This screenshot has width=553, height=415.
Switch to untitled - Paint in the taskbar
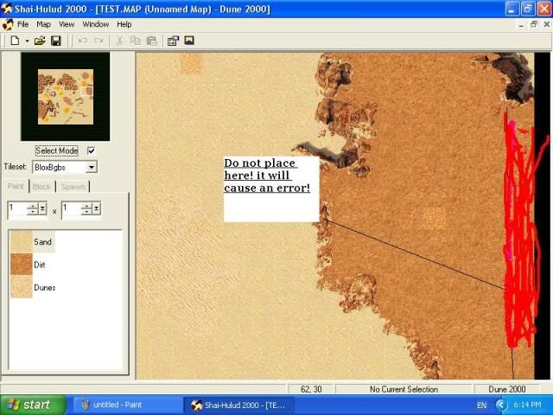pyautogui.click(x=128, y=405)
